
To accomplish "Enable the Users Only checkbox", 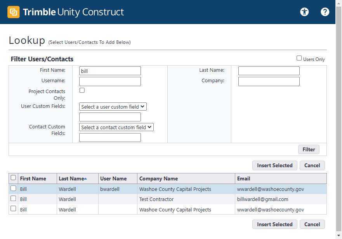I will pos(299,58).
